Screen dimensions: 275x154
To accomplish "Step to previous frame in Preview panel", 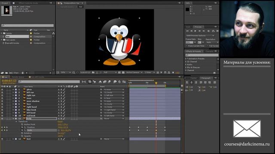I will (x=191, y=31).
